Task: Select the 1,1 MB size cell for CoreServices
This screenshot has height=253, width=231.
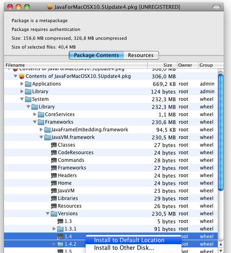Action: 167,114
